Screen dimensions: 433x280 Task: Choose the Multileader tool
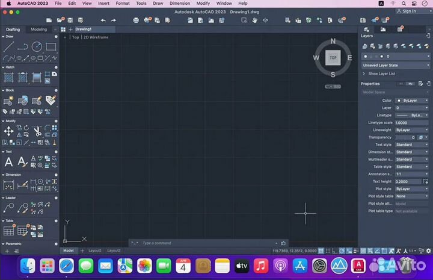[8, 208]
